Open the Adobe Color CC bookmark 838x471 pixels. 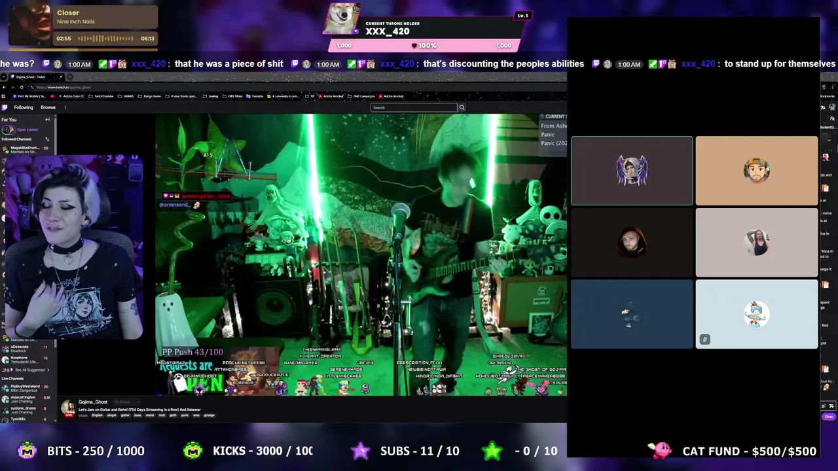tap(71, 96)
